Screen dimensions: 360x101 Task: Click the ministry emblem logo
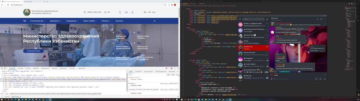pyautogui.click(x=27, y=12)
